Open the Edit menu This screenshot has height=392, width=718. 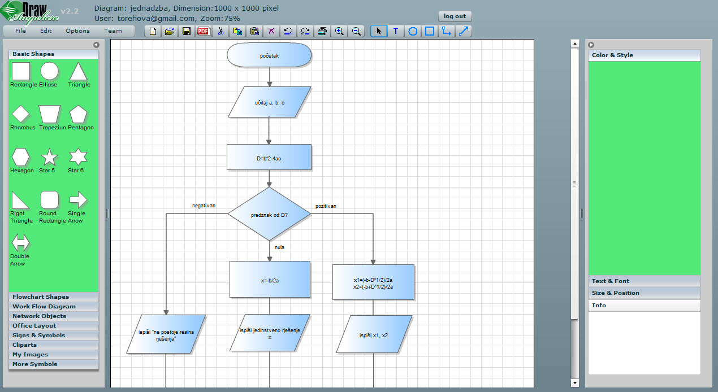46,31
